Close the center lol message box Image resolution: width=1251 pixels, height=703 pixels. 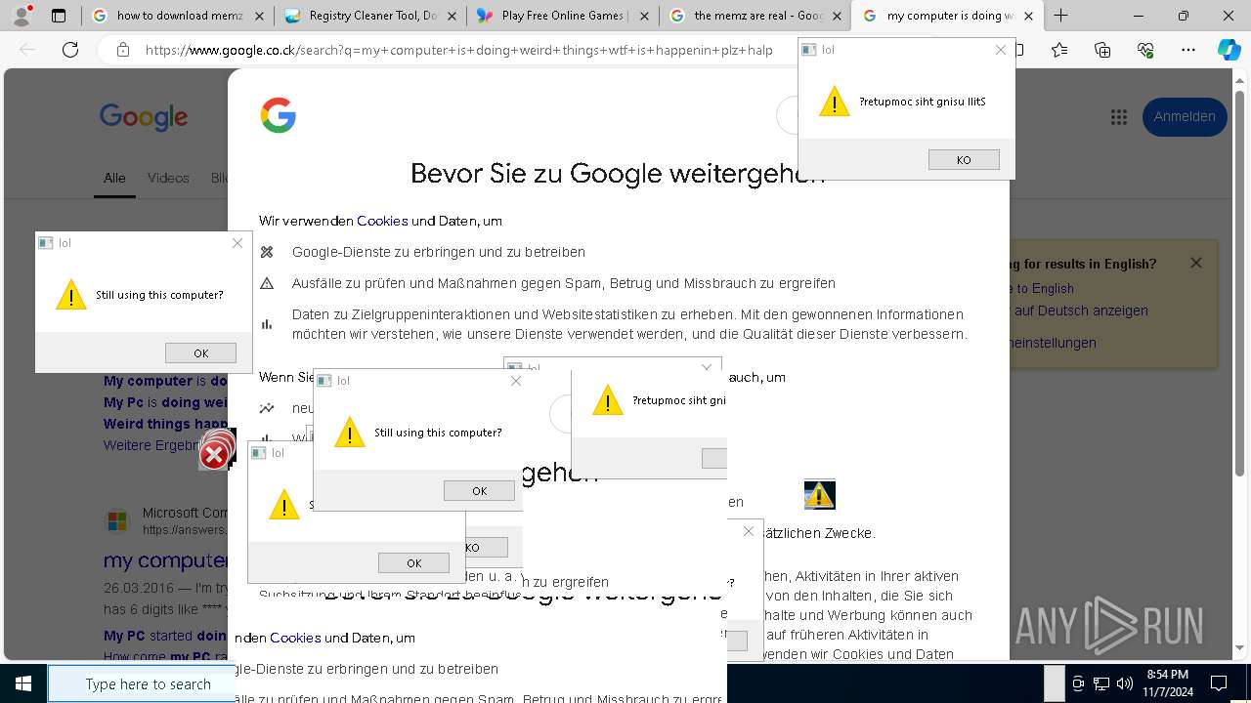point(516,381)
